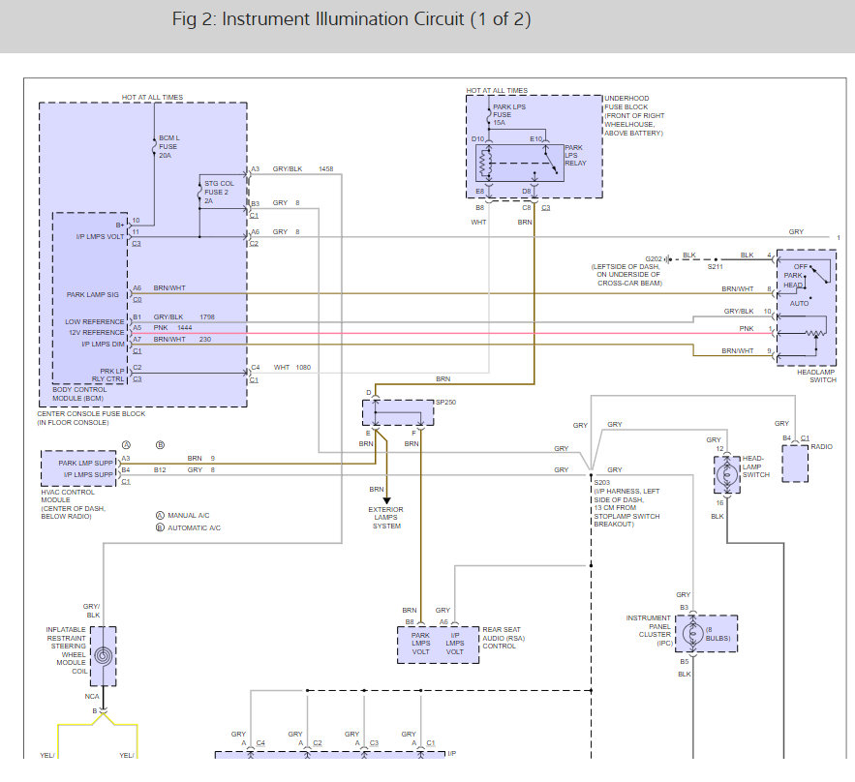
Task: Click the steering wheel module coil symbol
Action: pos(103,655)
